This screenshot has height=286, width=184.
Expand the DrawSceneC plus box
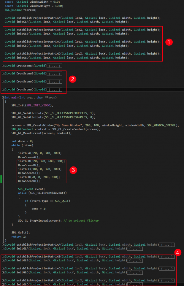(3, 82)
